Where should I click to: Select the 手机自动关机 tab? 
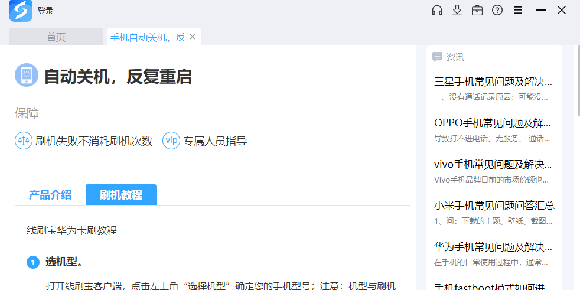147,37
